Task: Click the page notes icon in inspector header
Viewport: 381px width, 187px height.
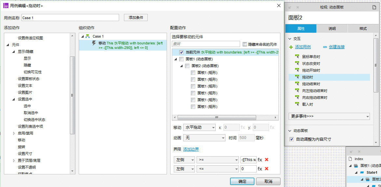Action: 374,7
